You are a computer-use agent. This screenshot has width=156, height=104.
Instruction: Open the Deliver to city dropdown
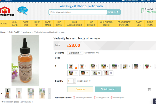point(75,53)
